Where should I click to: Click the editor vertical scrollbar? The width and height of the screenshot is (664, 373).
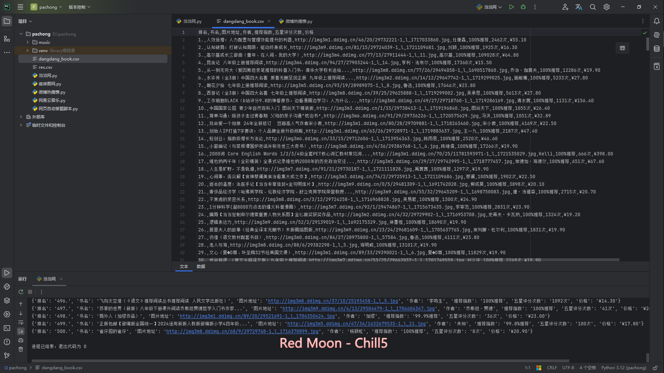pos(647,44)
